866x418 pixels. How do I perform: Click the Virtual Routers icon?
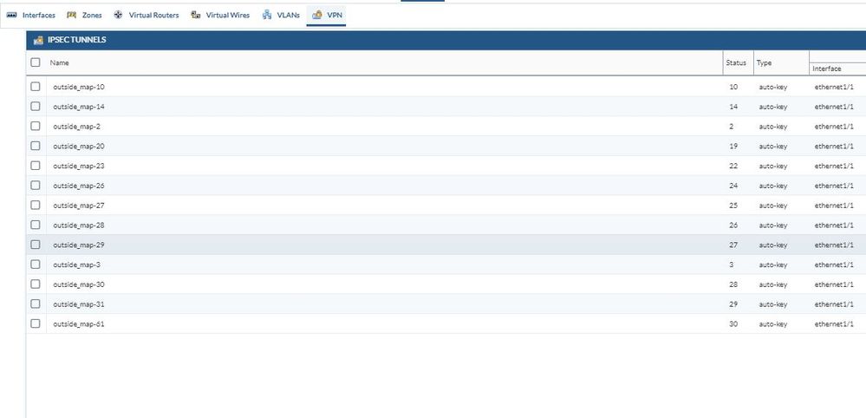pyautogui.click(x=118, y=15)
